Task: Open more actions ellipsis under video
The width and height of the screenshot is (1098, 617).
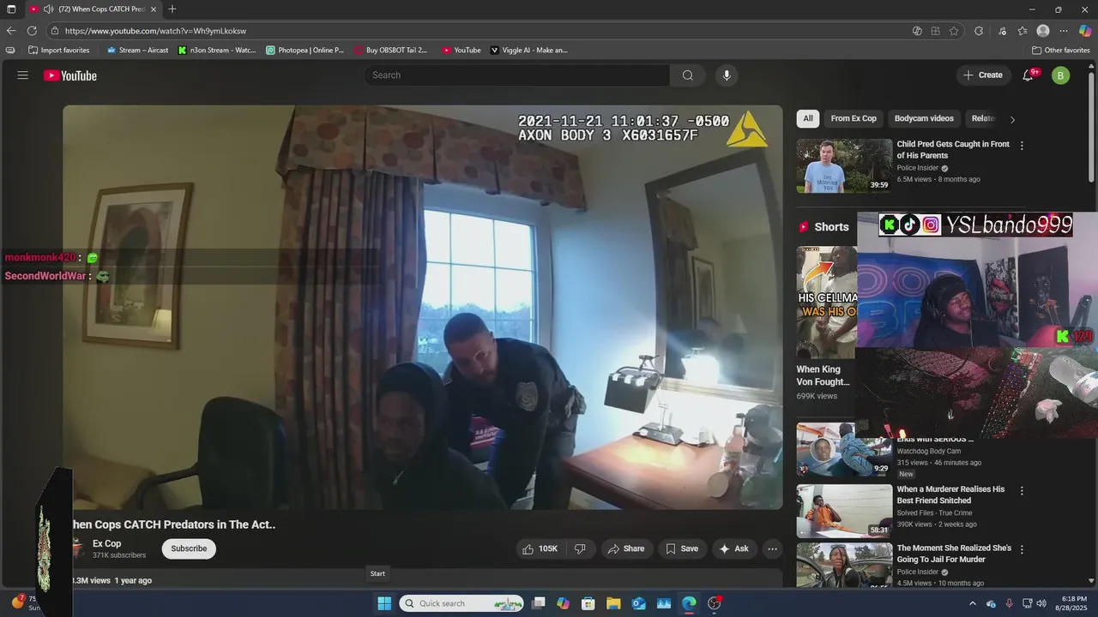Action: 772,548
